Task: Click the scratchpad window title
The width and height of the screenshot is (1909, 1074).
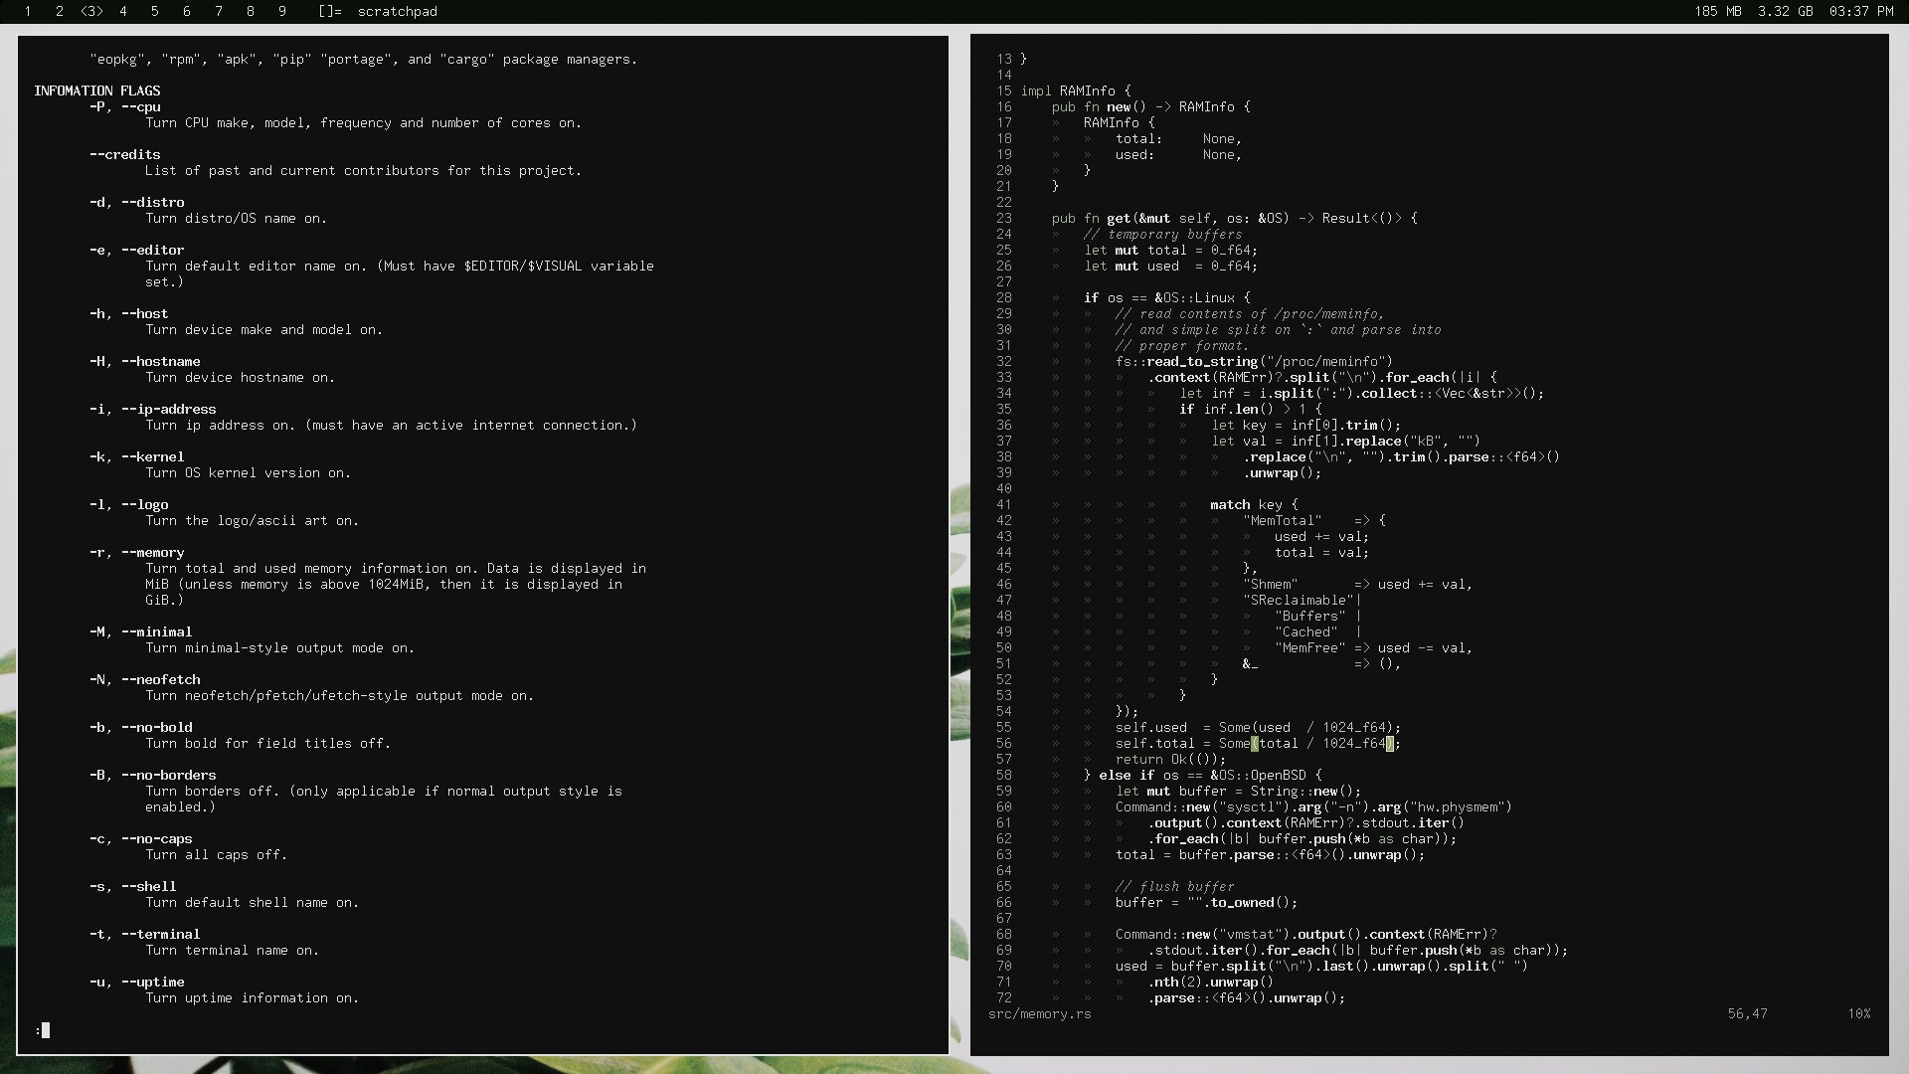Action: (x=398, y=11)
